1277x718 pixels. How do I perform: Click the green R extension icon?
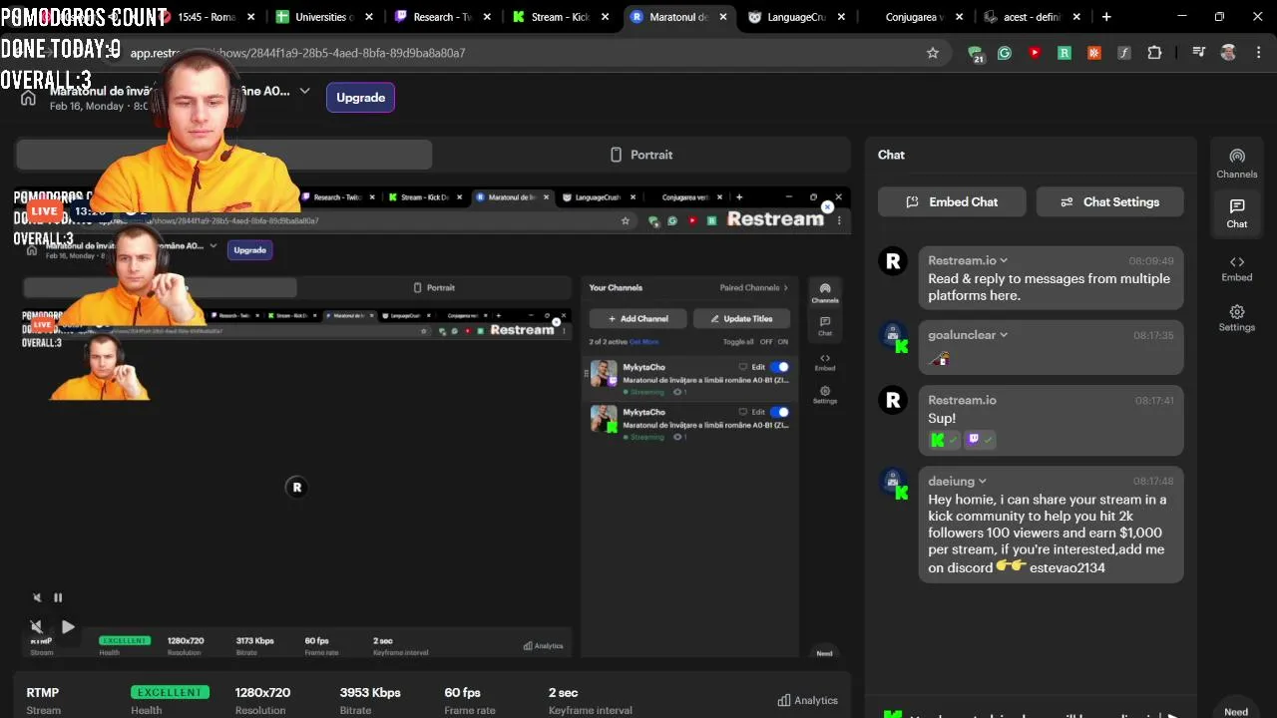tap(1064, 53)
